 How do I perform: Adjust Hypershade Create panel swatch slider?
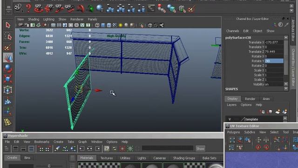tap(49, 166)
